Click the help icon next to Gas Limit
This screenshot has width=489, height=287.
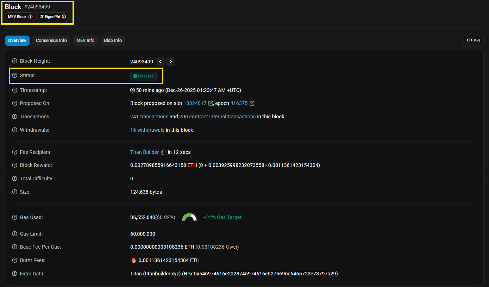pos(14,233)
